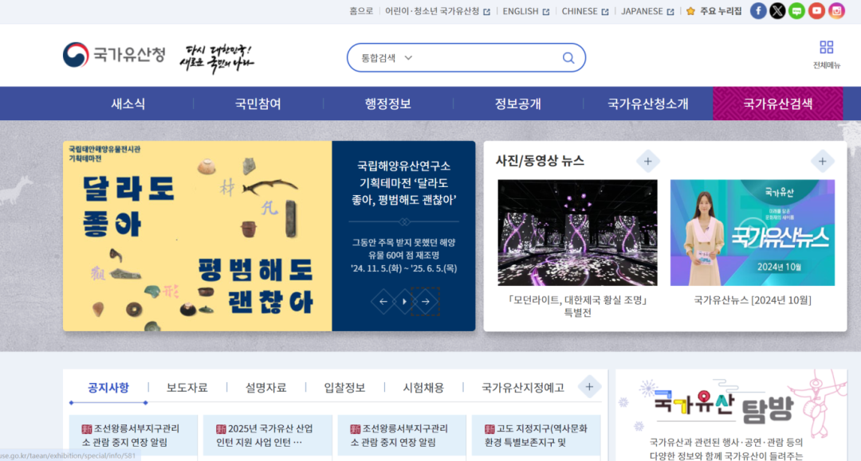Expand the 통합검색 dropdown

click(x=387, y=57)
